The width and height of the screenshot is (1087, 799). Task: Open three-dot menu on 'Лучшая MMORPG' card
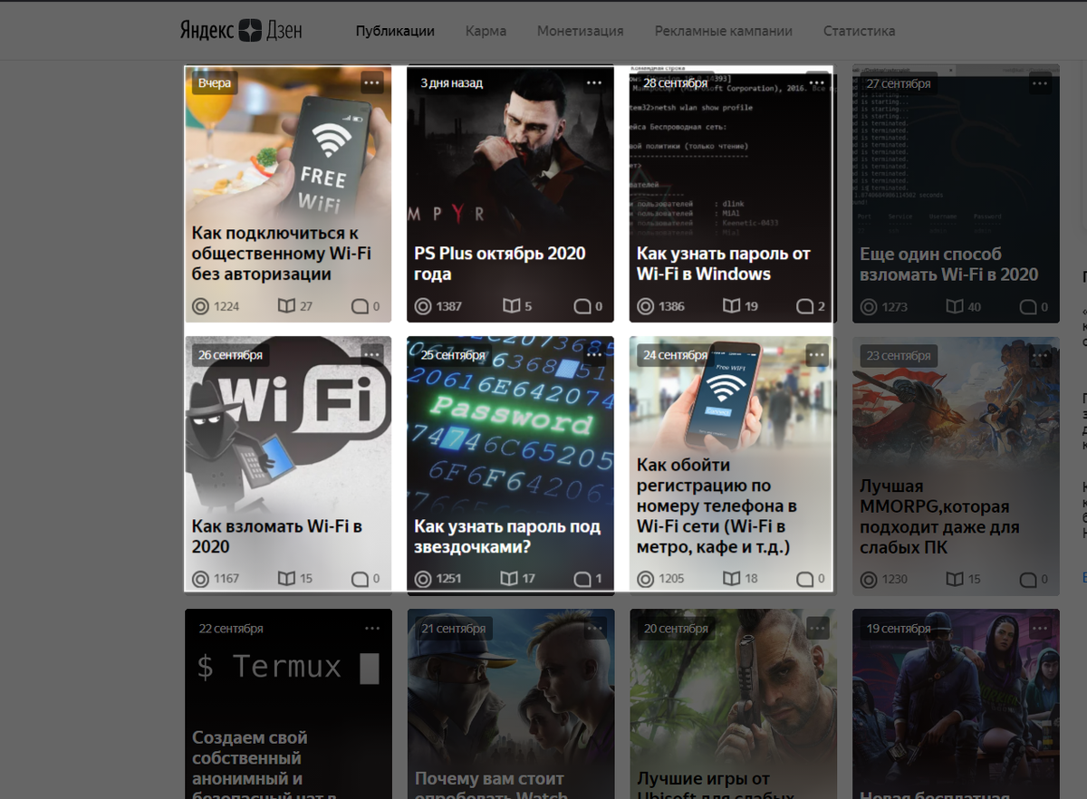[1040, 356]
